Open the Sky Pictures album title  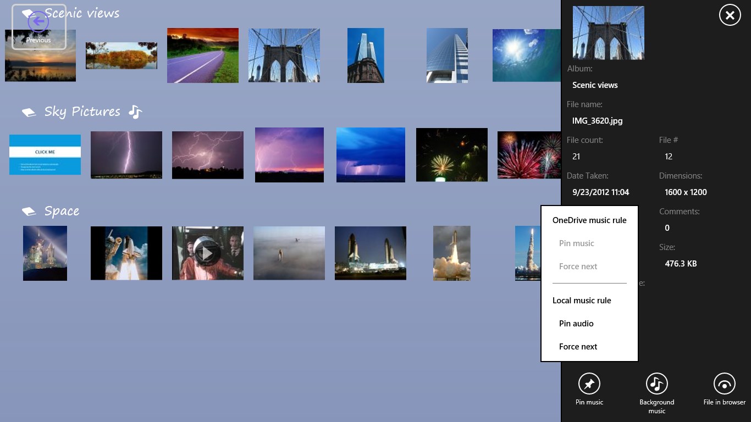coord(82,112)
